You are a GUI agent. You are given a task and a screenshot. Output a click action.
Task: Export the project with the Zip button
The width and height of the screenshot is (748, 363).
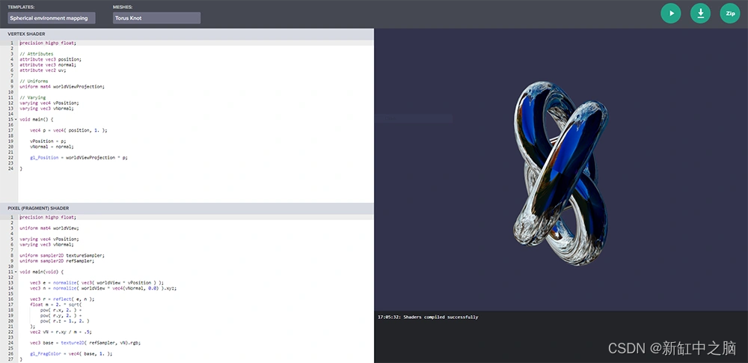(x=730, y=13)
